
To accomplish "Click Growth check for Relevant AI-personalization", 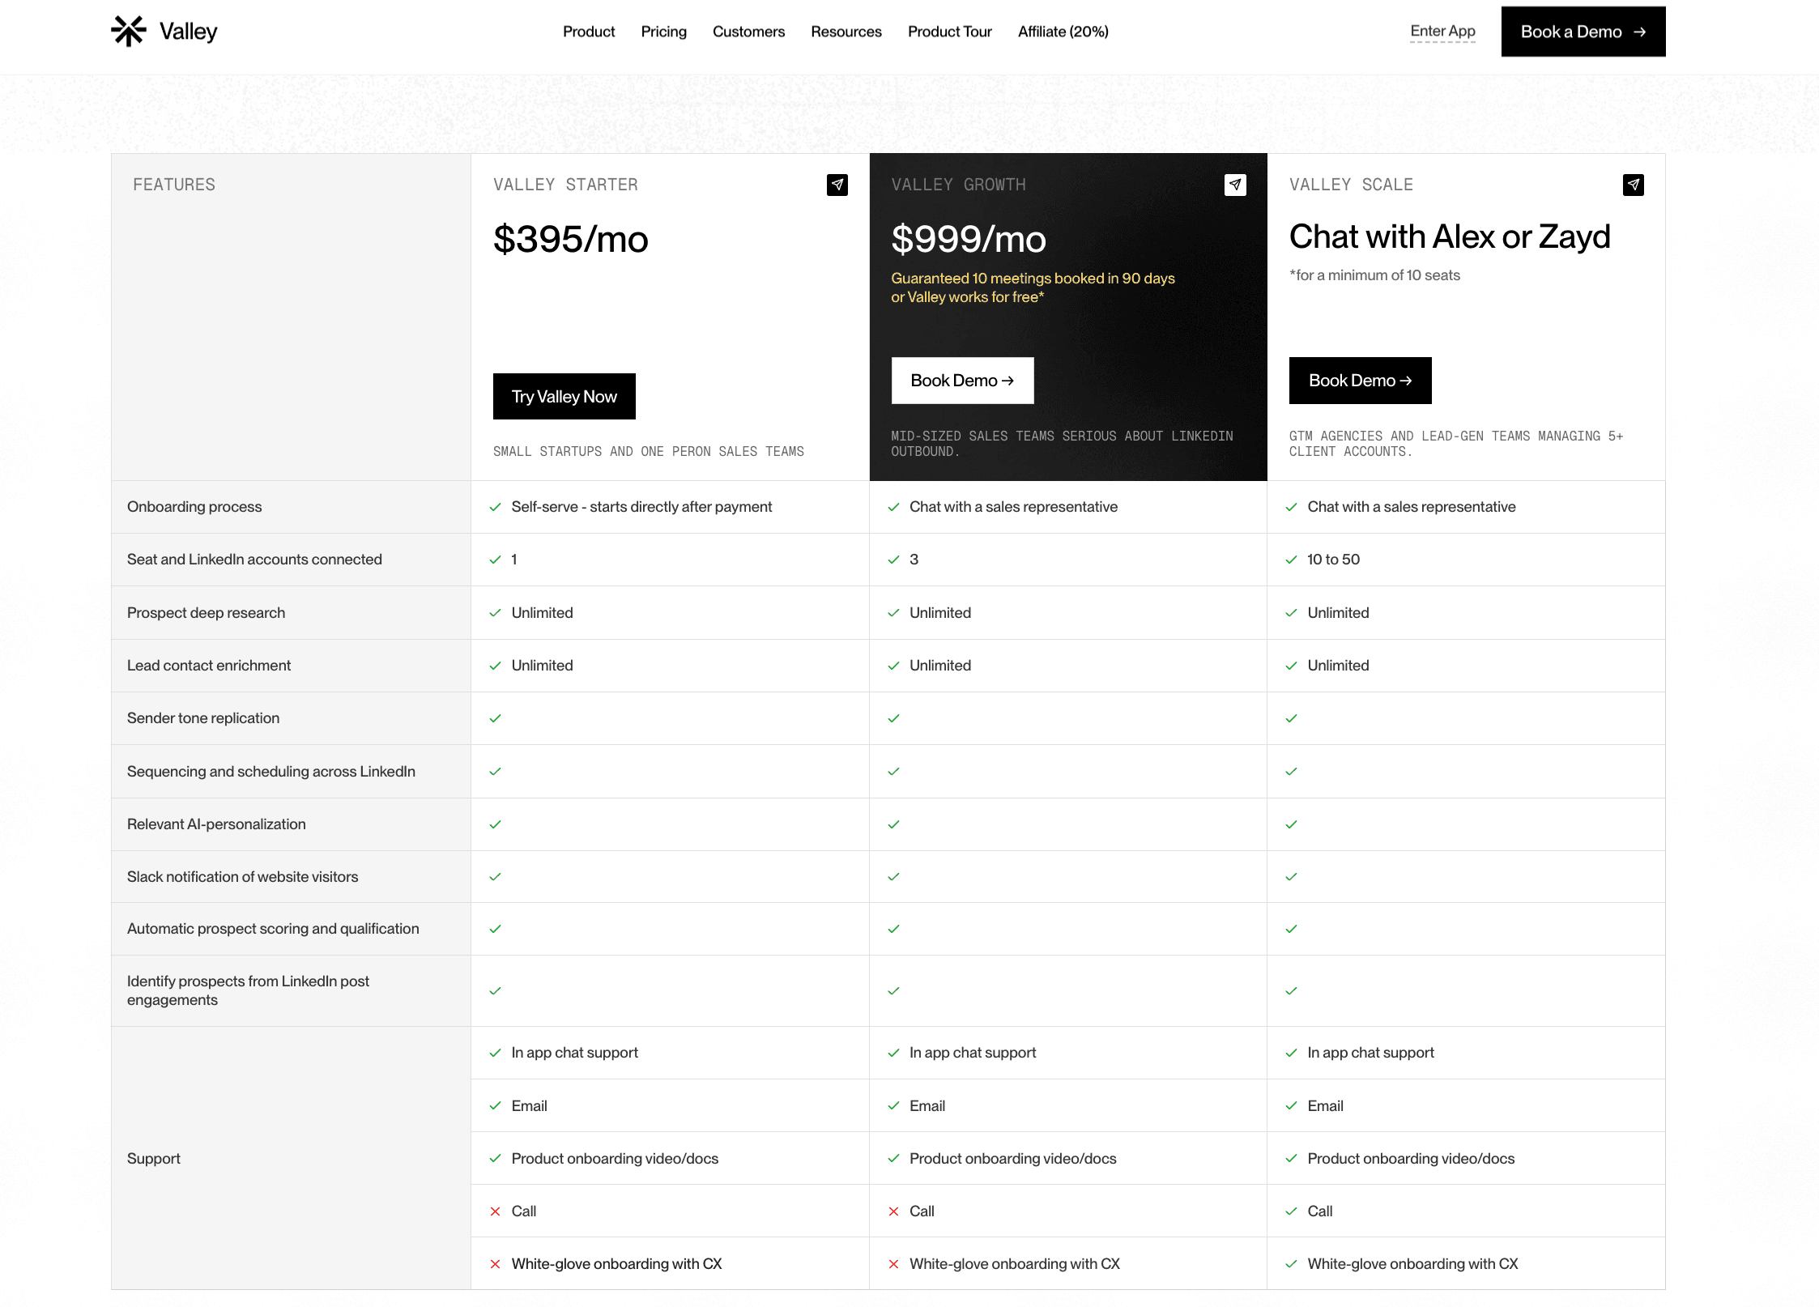I will pyautogui.click(x=893, y=824).
